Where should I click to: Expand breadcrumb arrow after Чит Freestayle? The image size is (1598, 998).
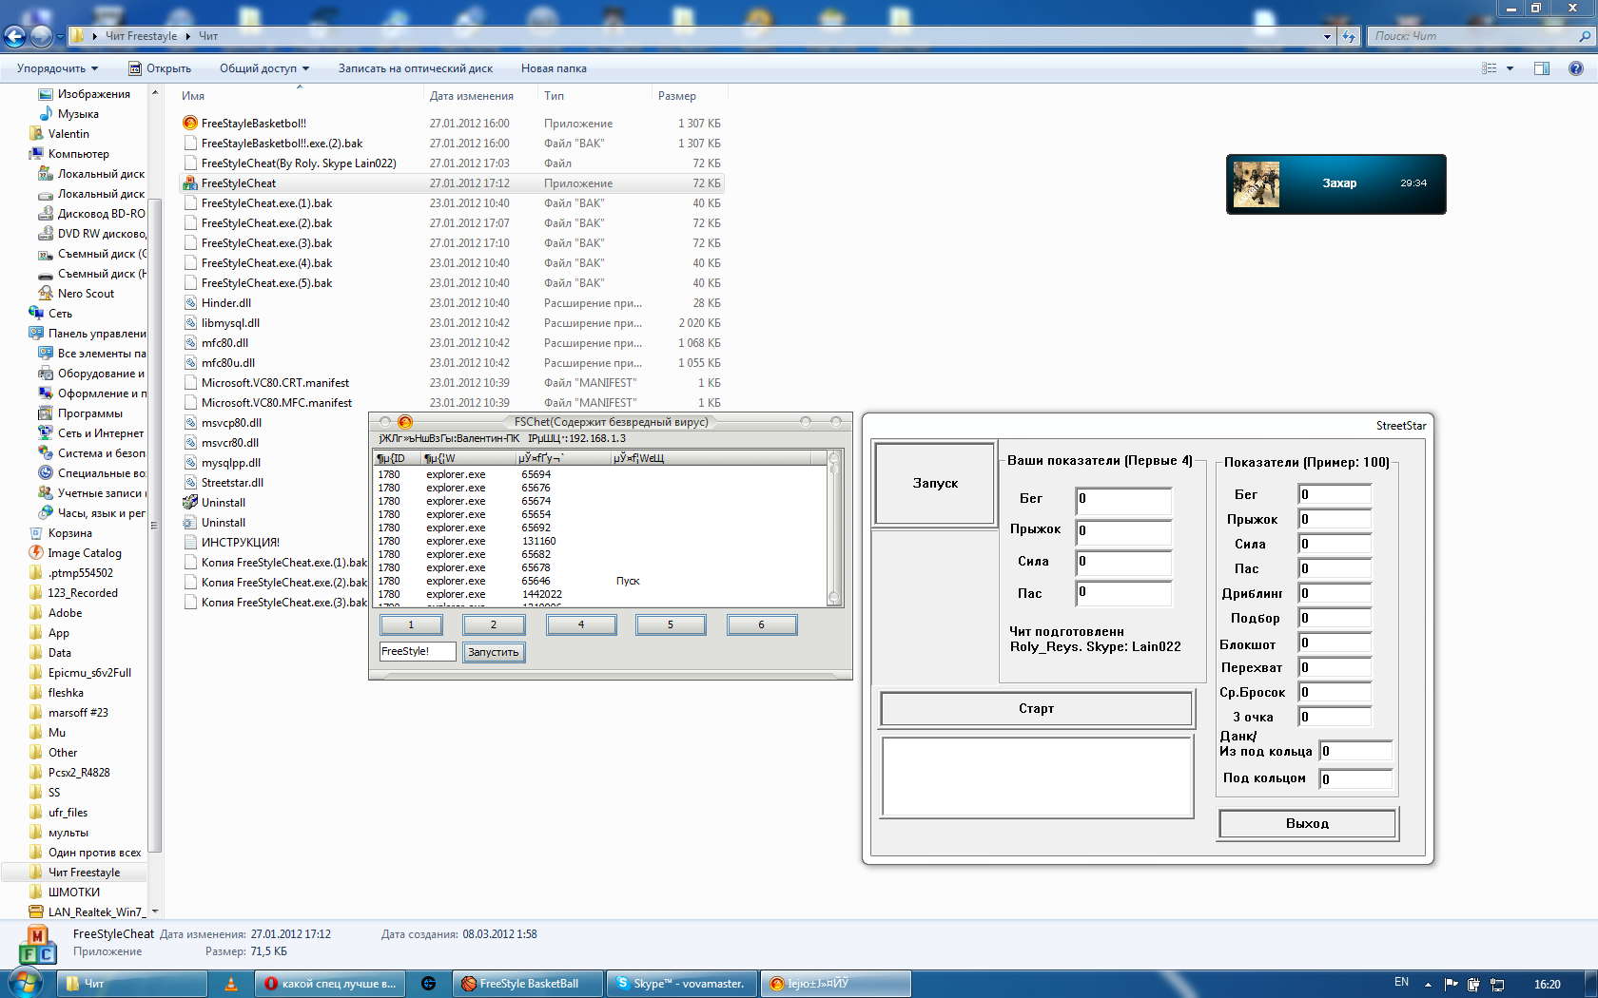pos(187,36)
